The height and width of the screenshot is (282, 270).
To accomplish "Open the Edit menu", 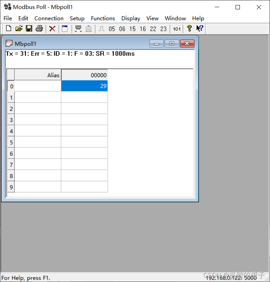I will [23, 18].
